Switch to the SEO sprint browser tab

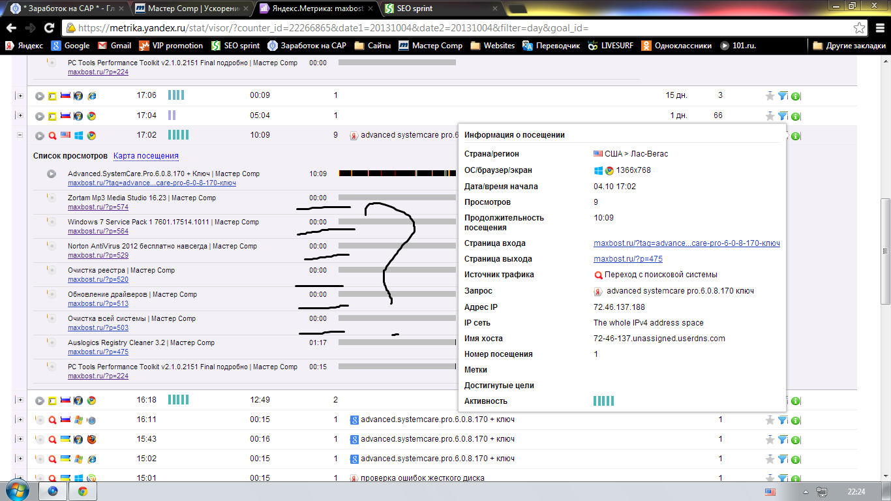pos(440,8)
